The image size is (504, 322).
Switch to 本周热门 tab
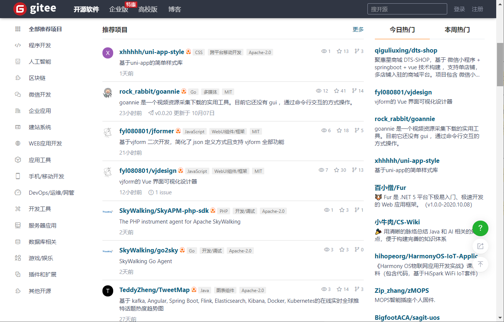[x=457, y=30]
